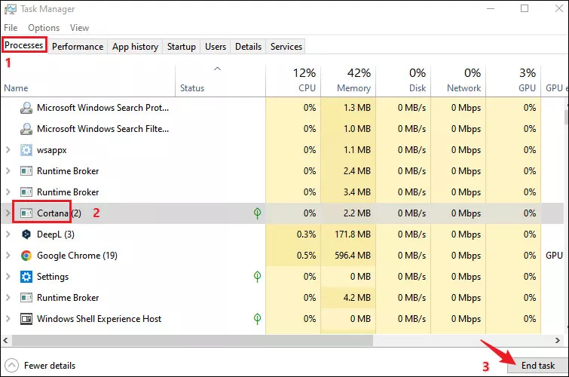
Task: Select Windows Shell Experience Host name text
Action: [x=99, y=318]
